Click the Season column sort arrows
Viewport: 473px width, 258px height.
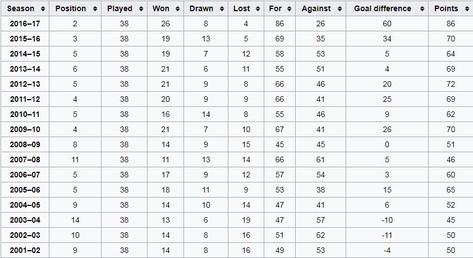pyautogui.click(x=42, y=9)
